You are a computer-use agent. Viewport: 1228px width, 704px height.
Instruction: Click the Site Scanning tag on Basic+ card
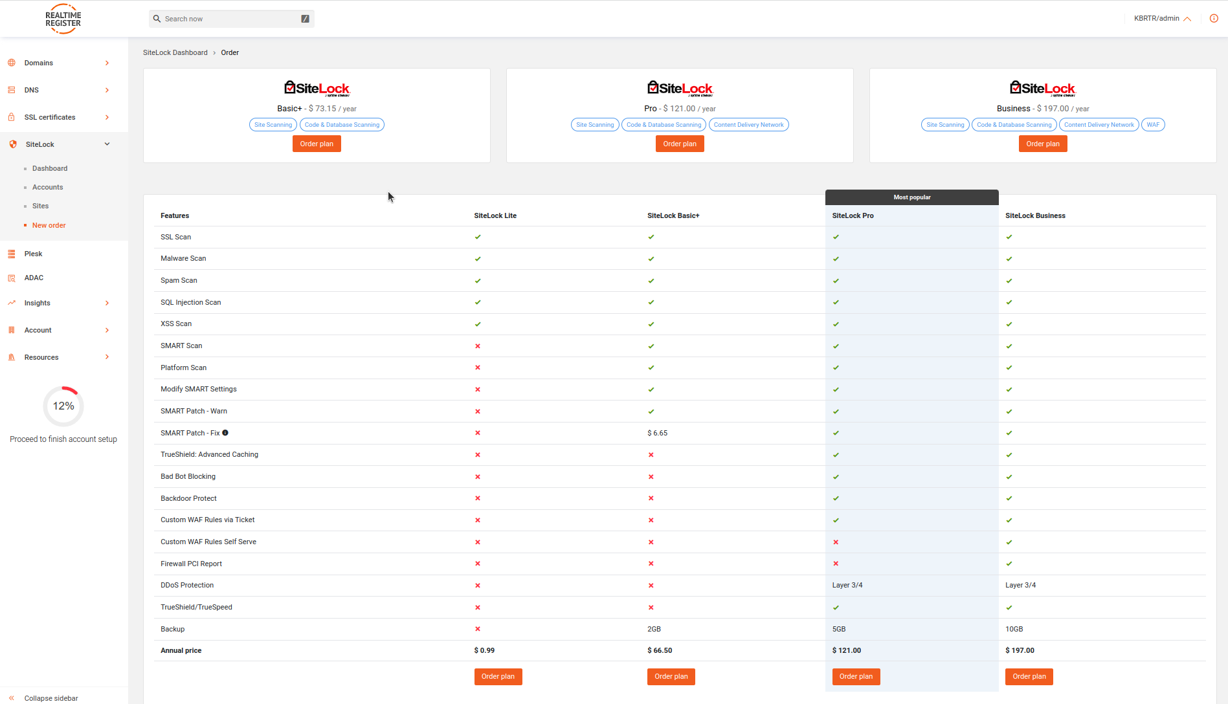click(273, 125)
